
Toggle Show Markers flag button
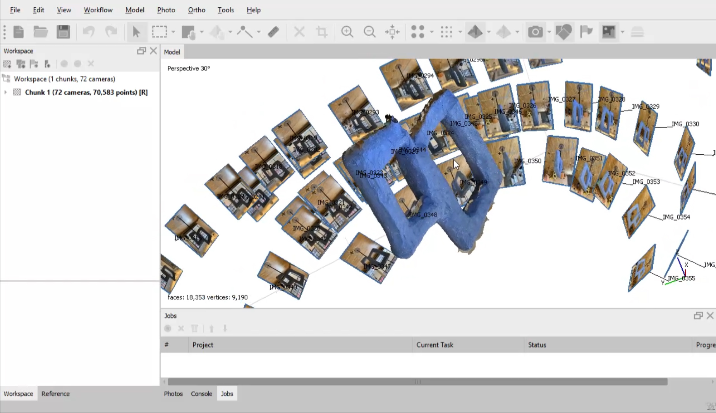586,32
